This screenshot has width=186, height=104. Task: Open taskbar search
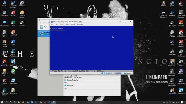coord(6,102)
